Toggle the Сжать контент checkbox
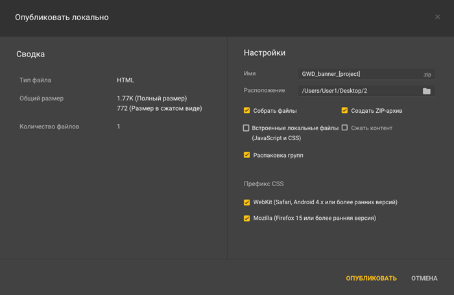This screenshot has height=295, width=454. click(x=345, y=128)
